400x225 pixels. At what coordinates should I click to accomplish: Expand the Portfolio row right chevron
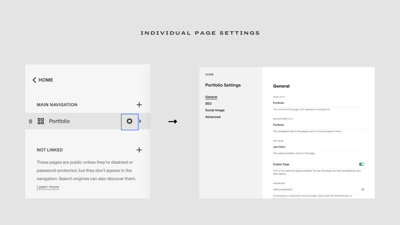140,121
